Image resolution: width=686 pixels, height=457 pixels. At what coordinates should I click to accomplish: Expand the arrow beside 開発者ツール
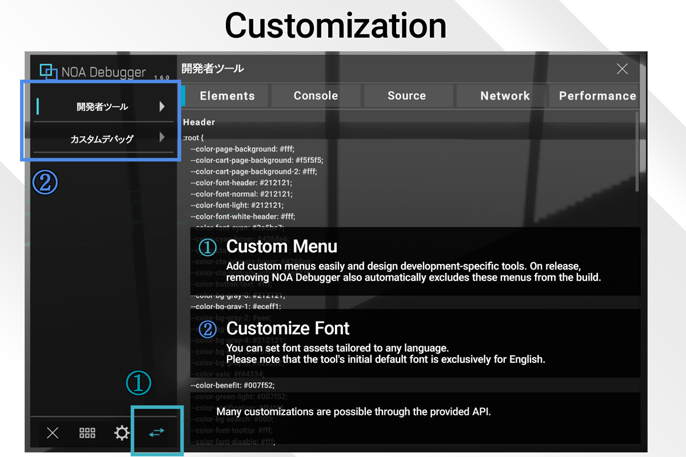(x=162, y=106)
